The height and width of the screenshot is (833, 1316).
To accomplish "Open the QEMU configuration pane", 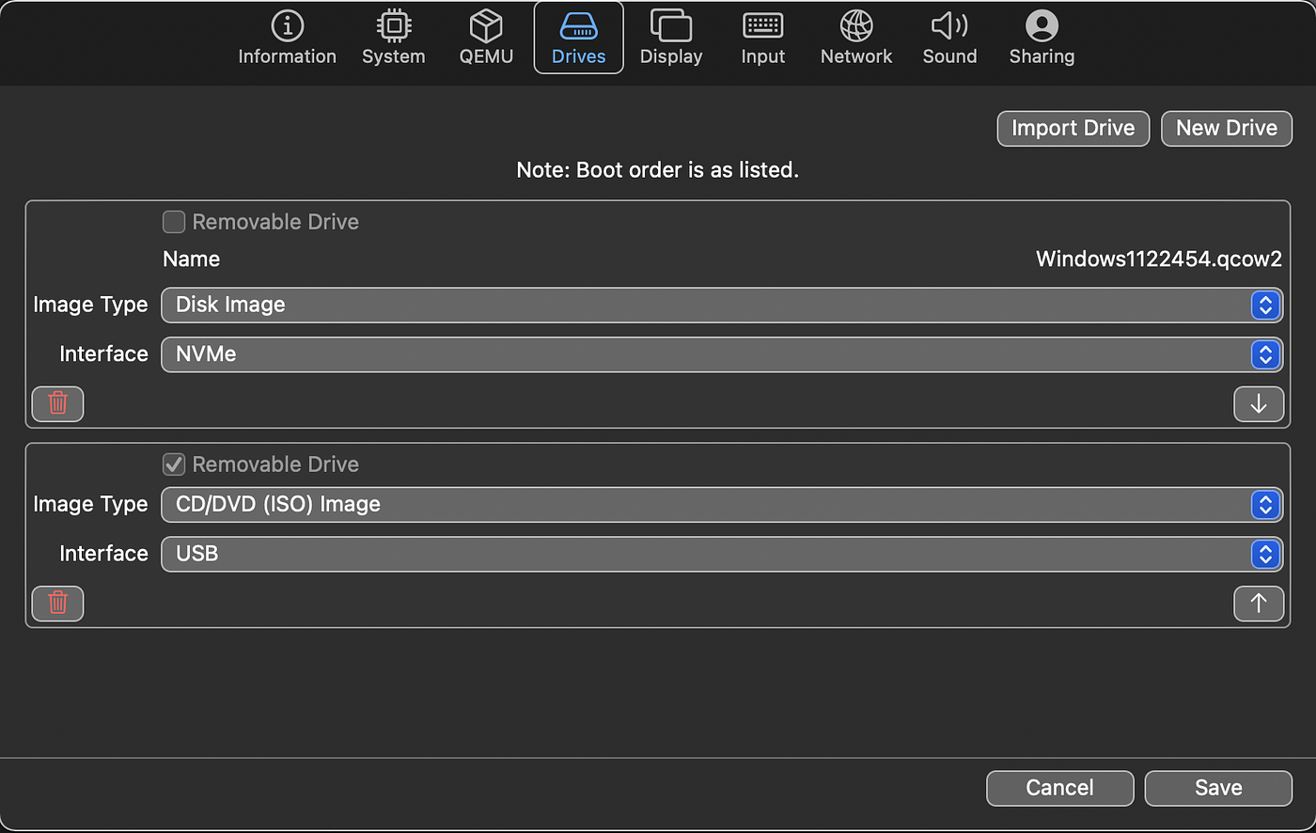I will (486, 38).
